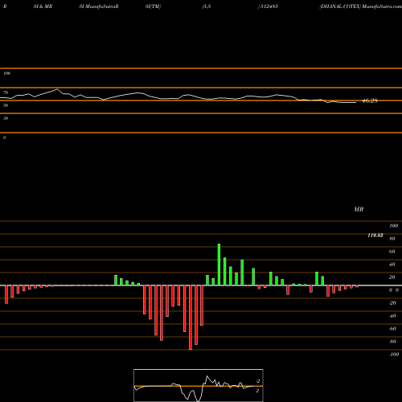Click the 70 label on RSI scale
This screenshot has height=402, width=402.
click(x=6, y=92)
